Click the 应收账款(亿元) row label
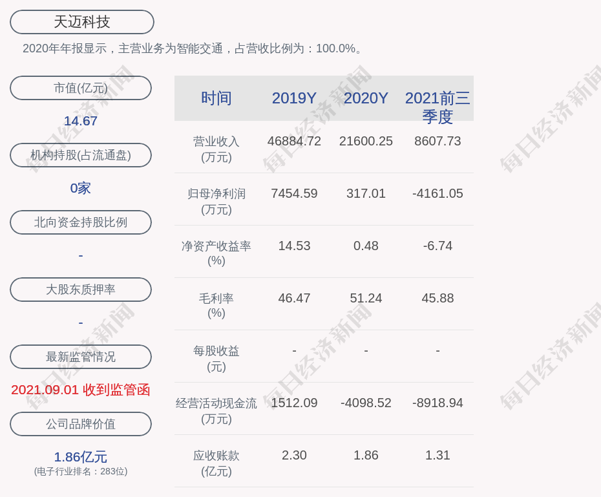601x497 pixels. click(216, 463)
